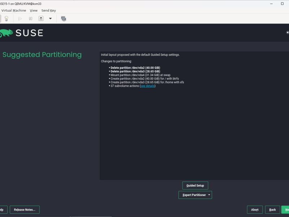Open the snapshots manager icon

(x=64, y=19)
